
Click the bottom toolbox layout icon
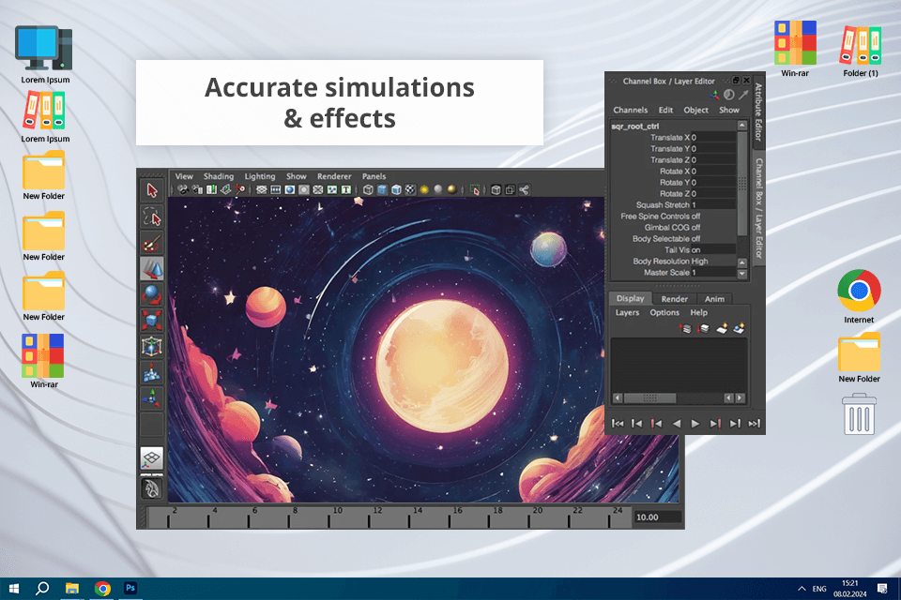[152, 488]
